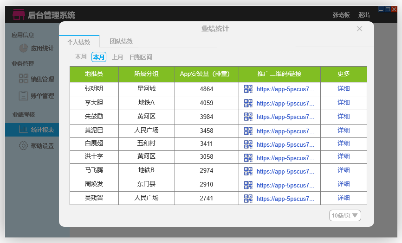Maximize the application window
The image size is (402, 243).
tap(388, 9)
